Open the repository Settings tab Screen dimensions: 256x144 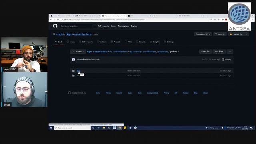(169, 42)
